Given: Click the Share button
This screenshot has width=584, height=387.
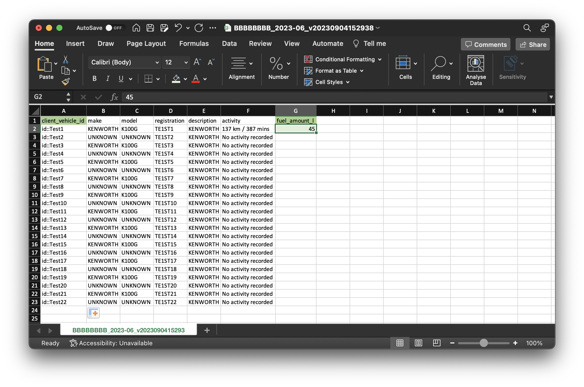Looking at the screenshot, I should (x=533, y=45).
